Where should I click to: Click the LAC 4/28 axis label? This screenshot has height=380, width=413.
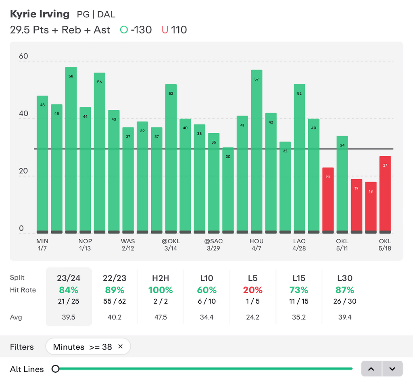coord(299,244)
